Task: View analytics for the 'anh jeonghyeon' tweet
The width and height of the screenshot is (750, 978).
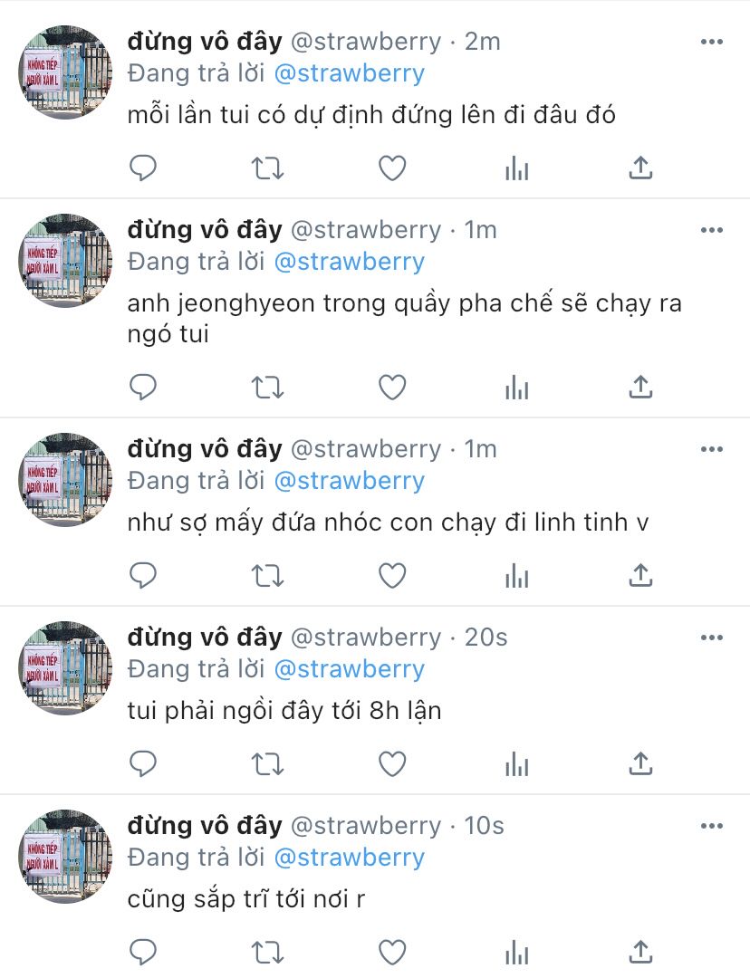Action: (x=516, y=388)
